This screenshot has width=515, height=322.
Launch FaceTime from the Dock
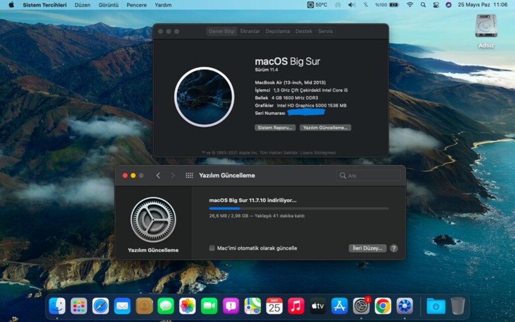(x=209, y=306)
